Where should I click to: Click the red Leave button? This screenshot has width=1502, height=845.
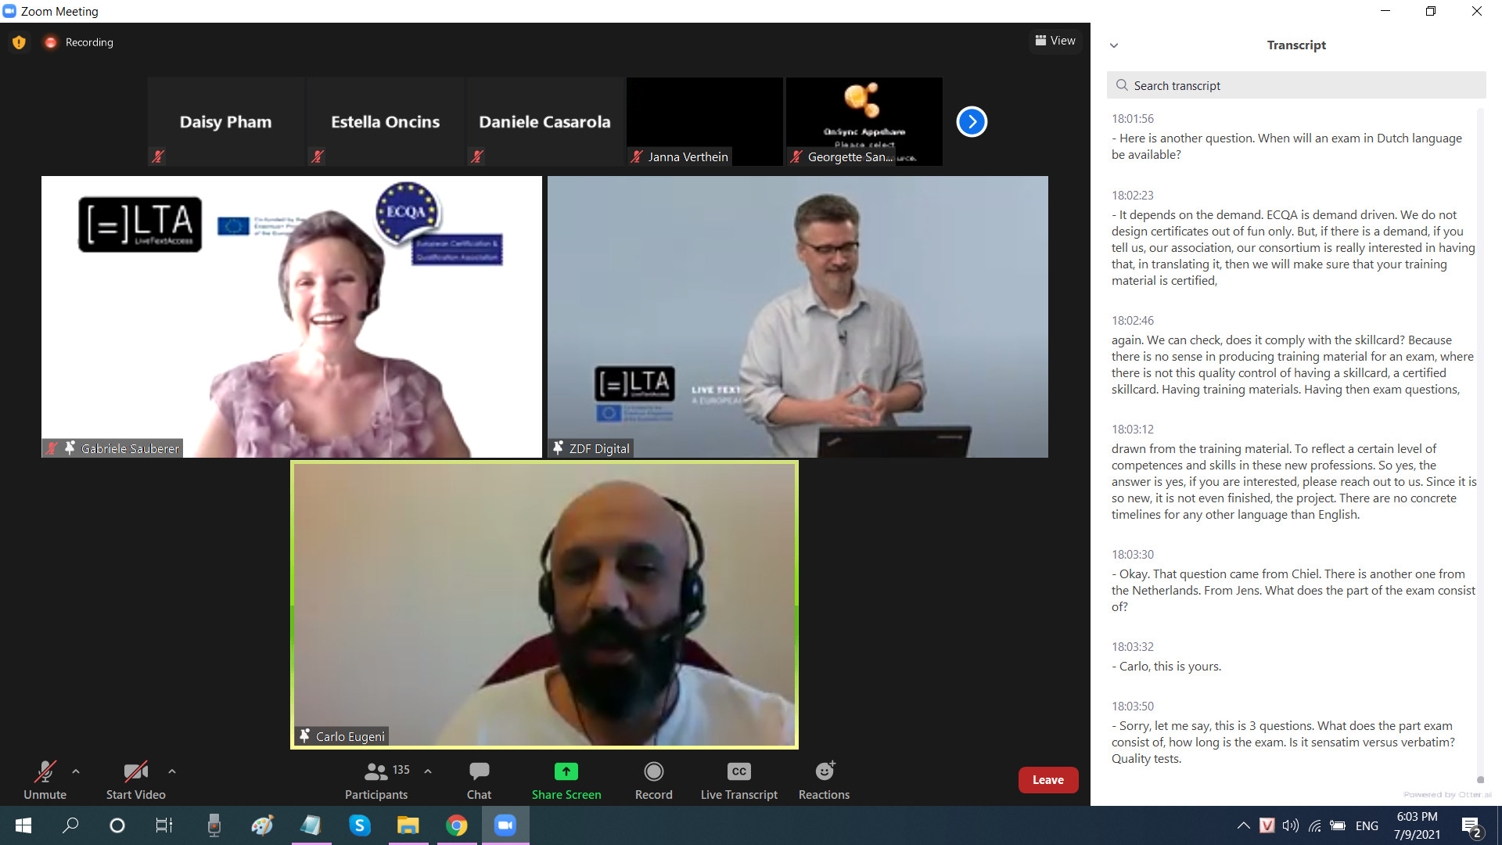coord(1047,780)
